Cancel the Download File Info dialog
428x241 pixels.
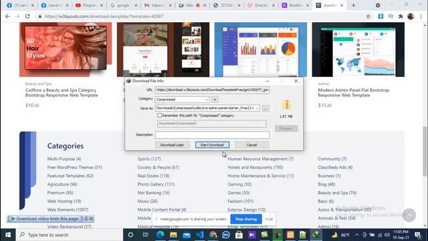[251, 145]
